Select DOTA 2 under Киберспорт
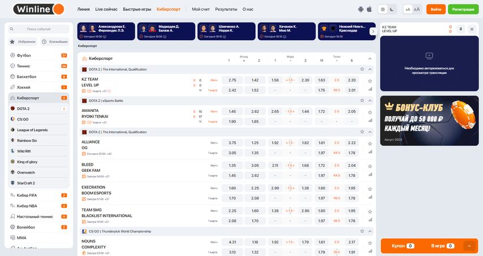Screen dimensions: 483x256 click(38, 109)
